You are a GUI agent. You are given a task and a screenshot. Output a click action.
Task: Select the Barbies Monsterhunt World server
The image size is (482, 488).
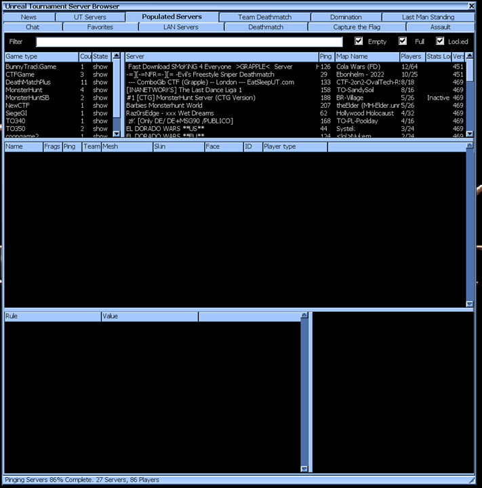(164, 105)
